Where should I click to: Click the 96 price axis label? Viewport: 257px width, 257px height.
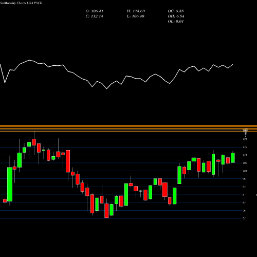coord(244,179)
